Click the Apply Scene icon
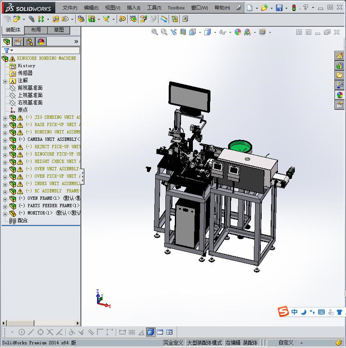This screenshot has height=348, width=346. coord(247,32)
